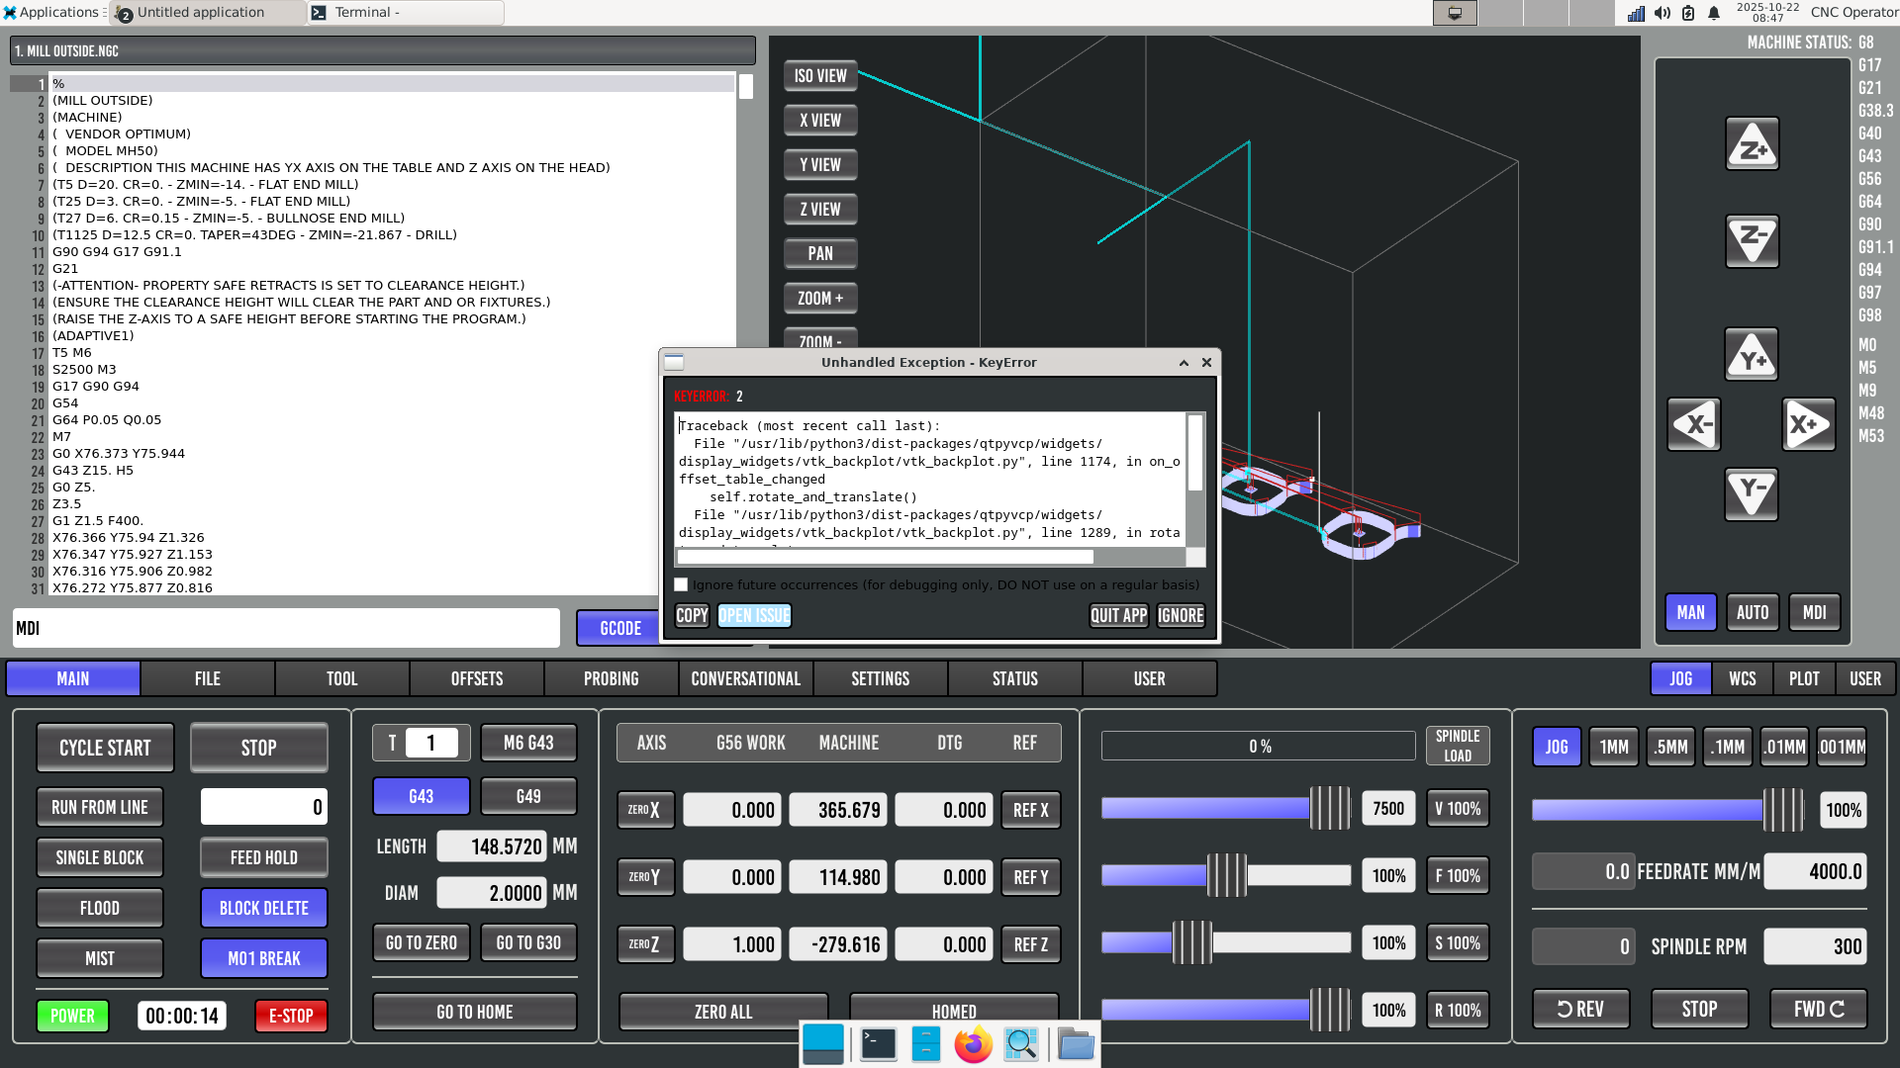Jog left with the X- arrow icon
1900x1068 pixels.
pyautogui.click(x=1694, y=425)
